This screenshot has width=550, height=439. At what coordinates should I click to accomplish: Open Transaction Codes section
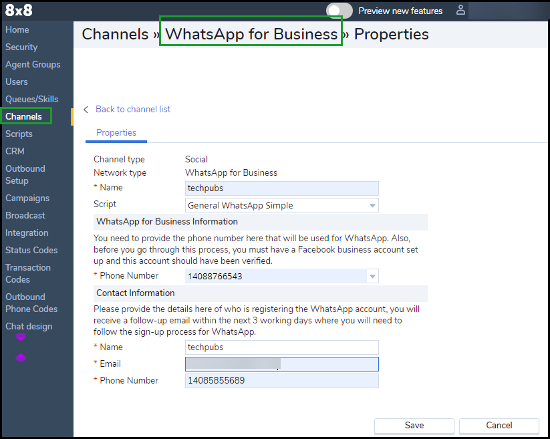27,273
